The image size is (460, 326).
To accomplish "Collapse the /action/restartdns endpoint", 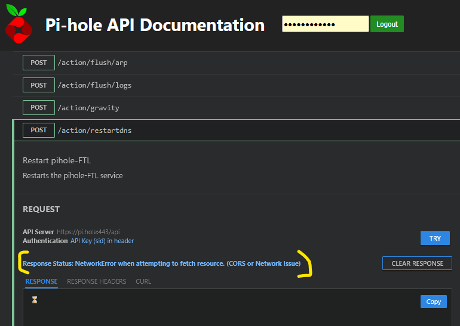I will pyautogui.click(x=94, y=130).
